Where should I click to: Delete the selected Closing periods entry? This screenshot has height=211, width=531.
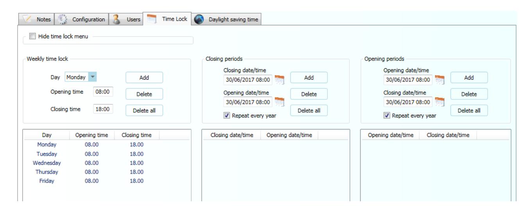pos(309,94)
